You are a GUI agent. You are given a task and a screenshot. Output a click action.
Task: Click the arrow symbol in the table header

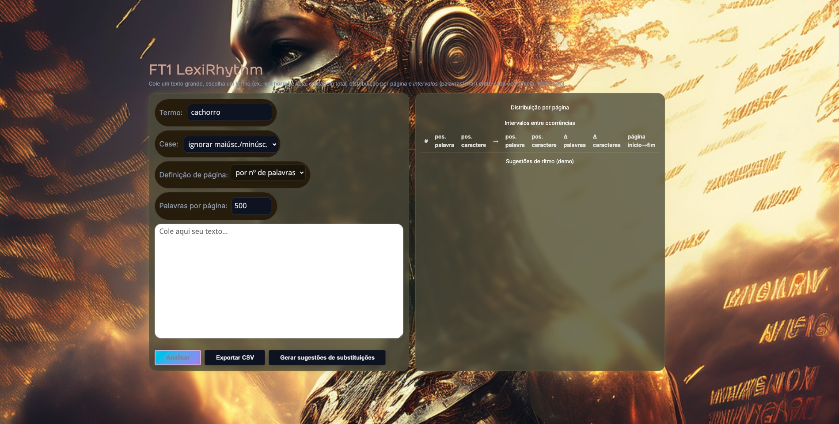point(495,141)
